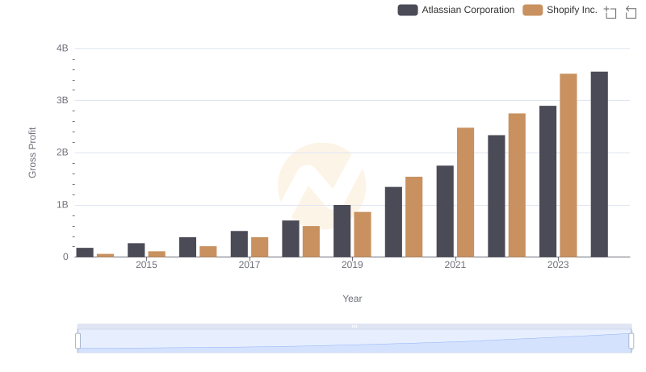This screenshot has height=372, width=646.
Task: Click the 2021 x-axis label
Action: tap(455, 265)
